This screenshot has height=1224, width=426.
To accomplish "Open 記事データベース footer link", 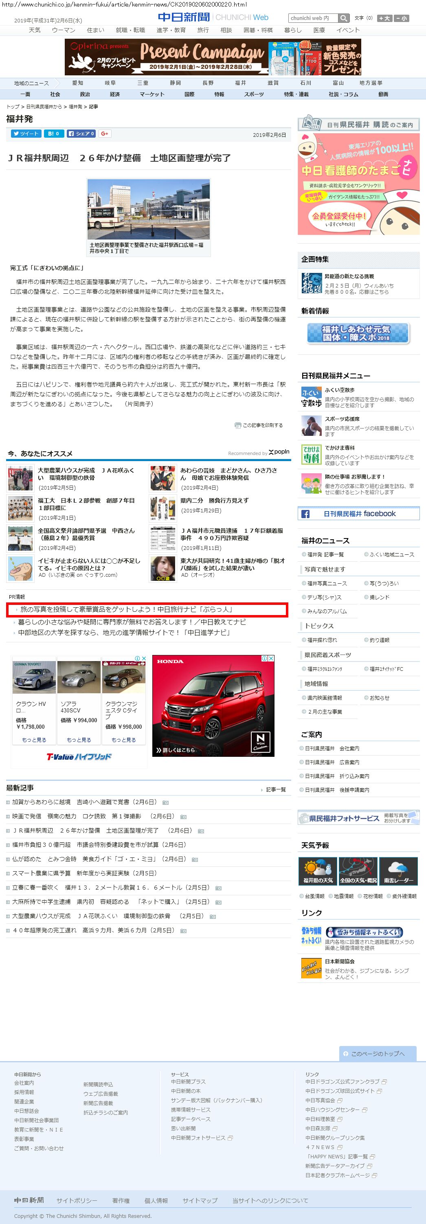I will pos(191,1119).
